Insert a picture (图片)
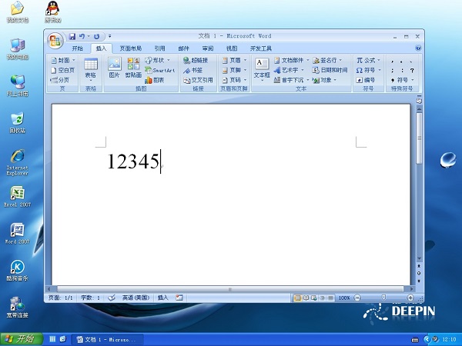Screen dimensions: 462x346 coord(114,68)
